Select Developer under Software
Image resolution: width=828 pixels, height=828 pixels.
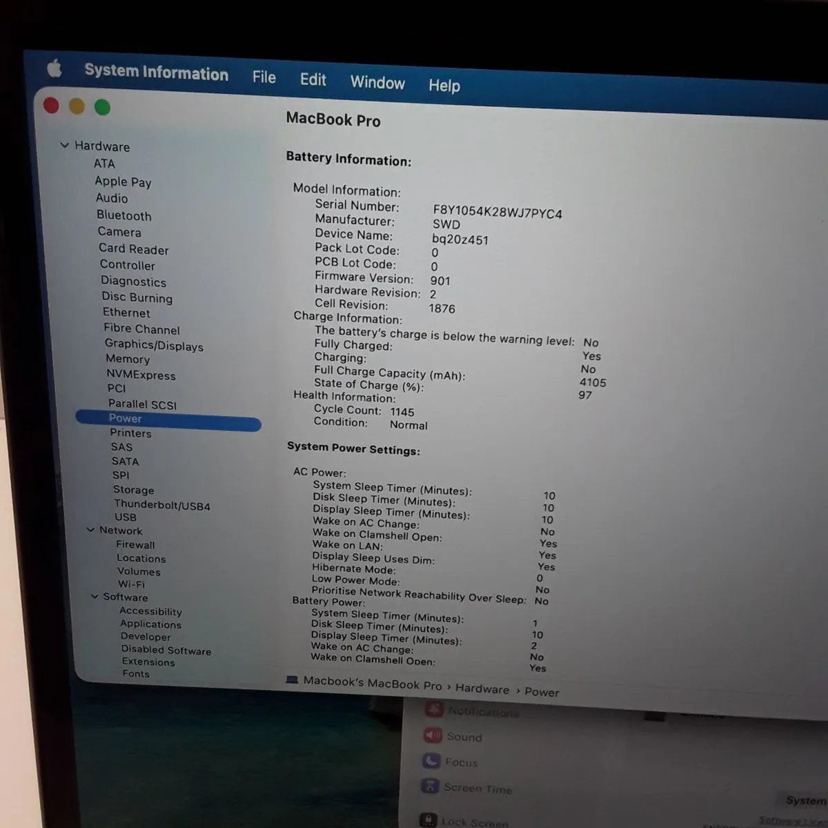point(146,637)
